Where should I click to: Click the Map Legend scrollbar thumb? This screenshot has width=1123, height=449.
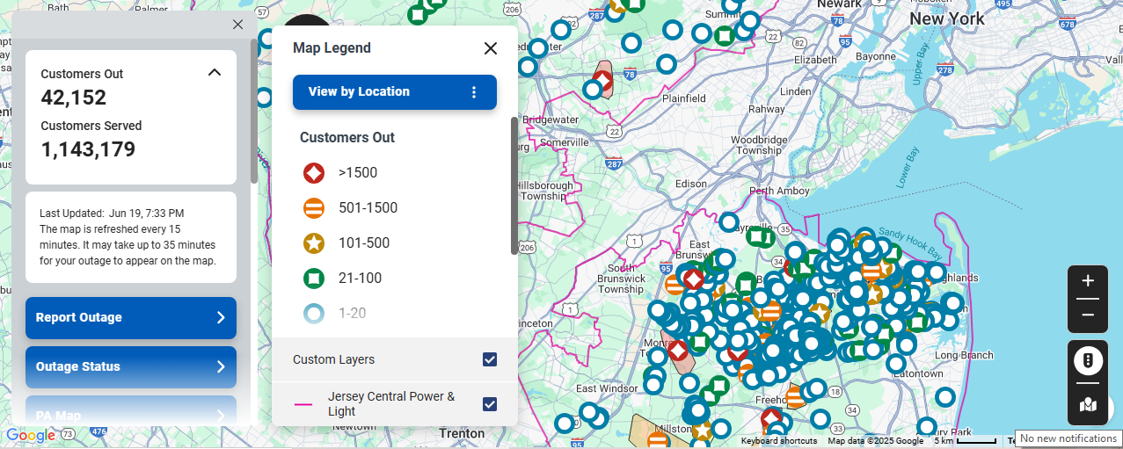click(x=514, y=185)
